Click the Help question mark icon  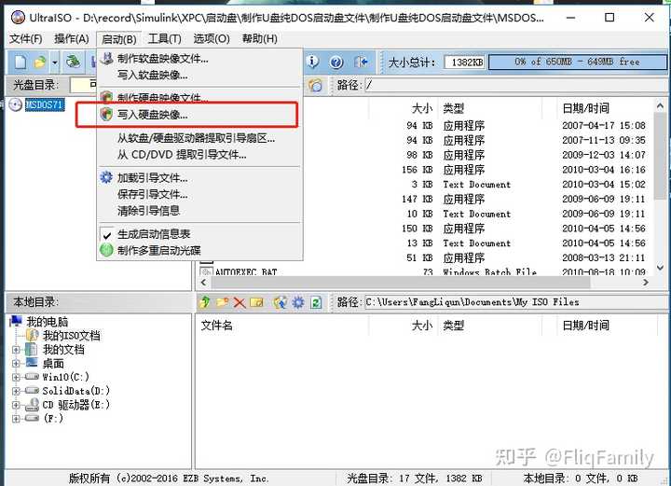[x=336, y=62]
